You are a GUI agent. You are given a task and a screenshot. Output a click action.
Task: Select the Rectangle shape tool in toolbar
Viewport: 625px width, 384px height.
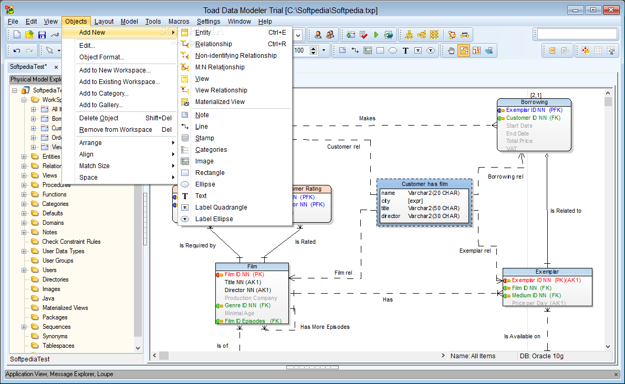point(380,50)
